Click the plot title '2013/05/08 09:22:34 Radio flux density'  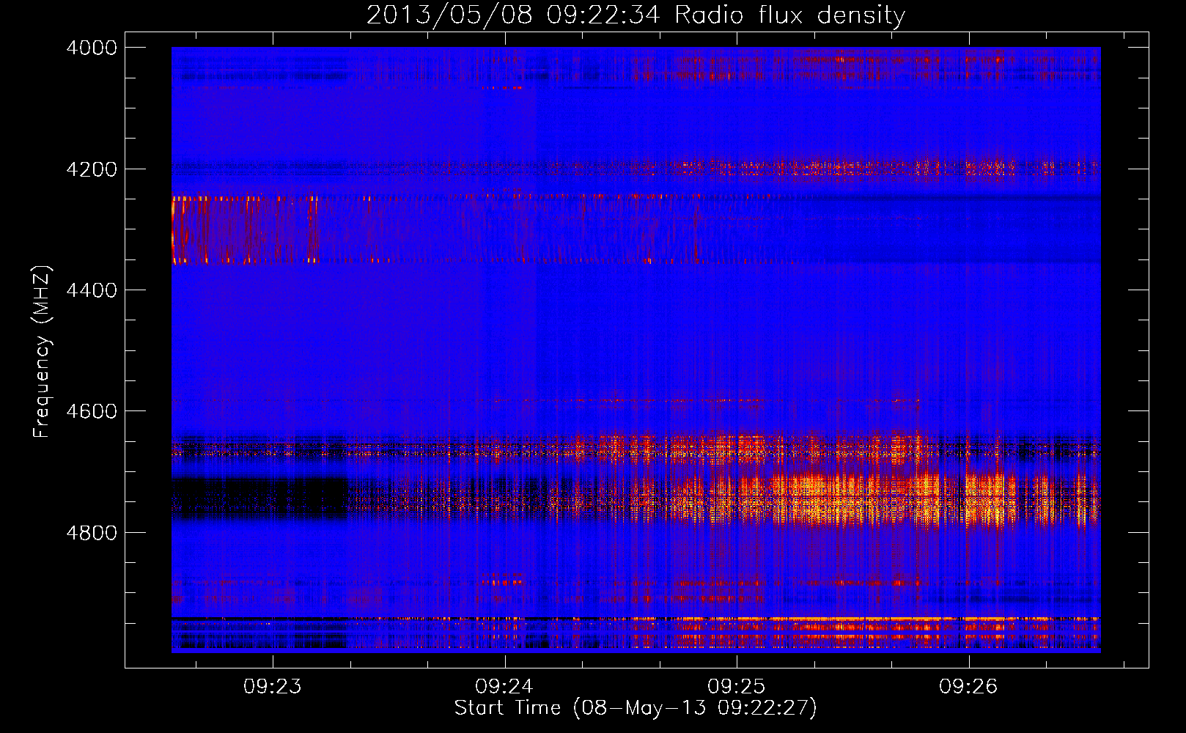point(636,15)
